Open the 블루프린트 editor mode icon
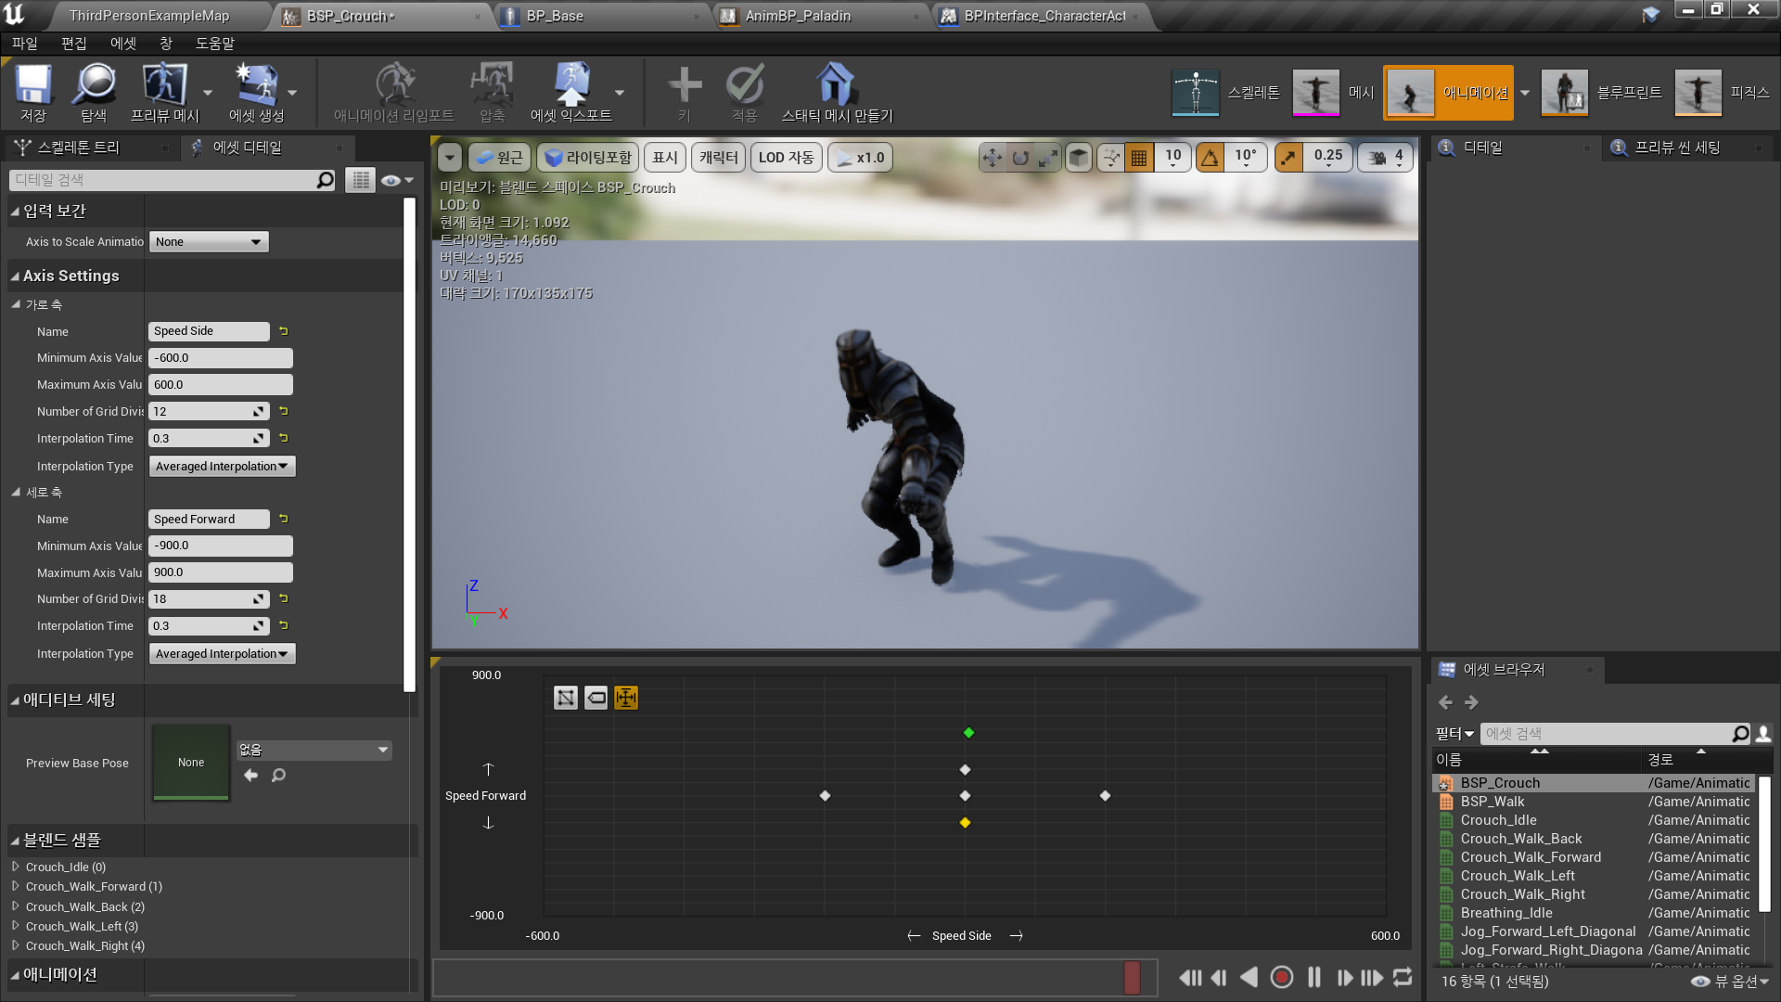Image resolution: width=1781 pixels, height=1002 pixels. (x=1564, y=92)
